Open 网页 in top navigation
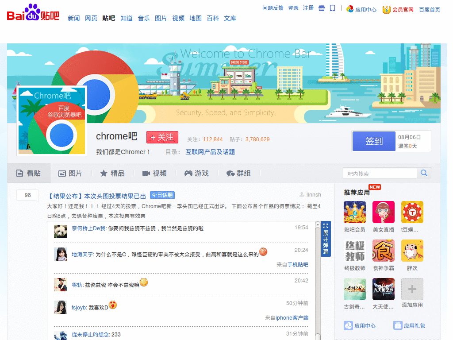This screenshot has height=340, width=453. [91, 18]
